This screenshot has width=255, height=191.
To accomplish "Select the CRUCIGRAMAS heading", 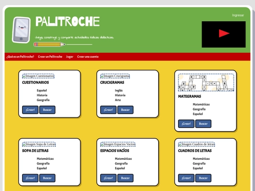I will coord(112,83).
